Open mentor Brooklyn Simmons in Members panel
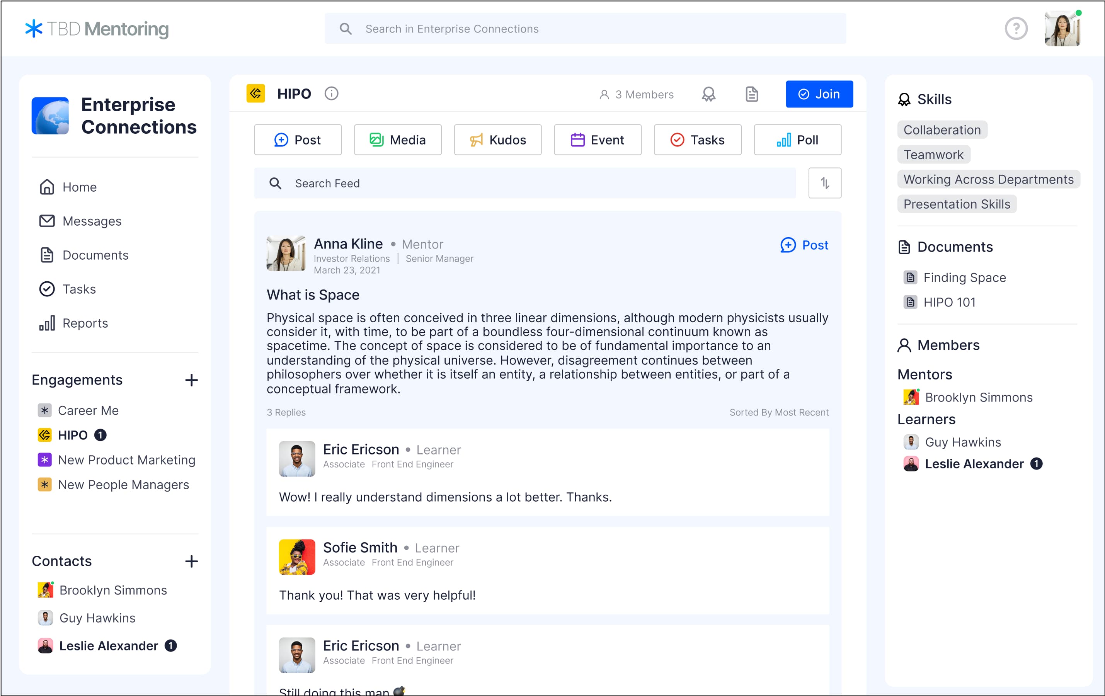The height and width of the screenshot is (696, 1105). (968, 397)
